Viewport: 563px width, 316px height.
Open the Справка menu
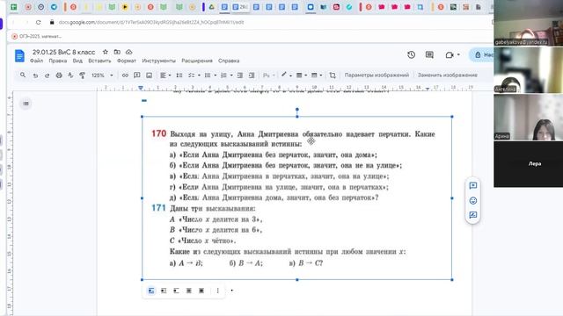229,61
